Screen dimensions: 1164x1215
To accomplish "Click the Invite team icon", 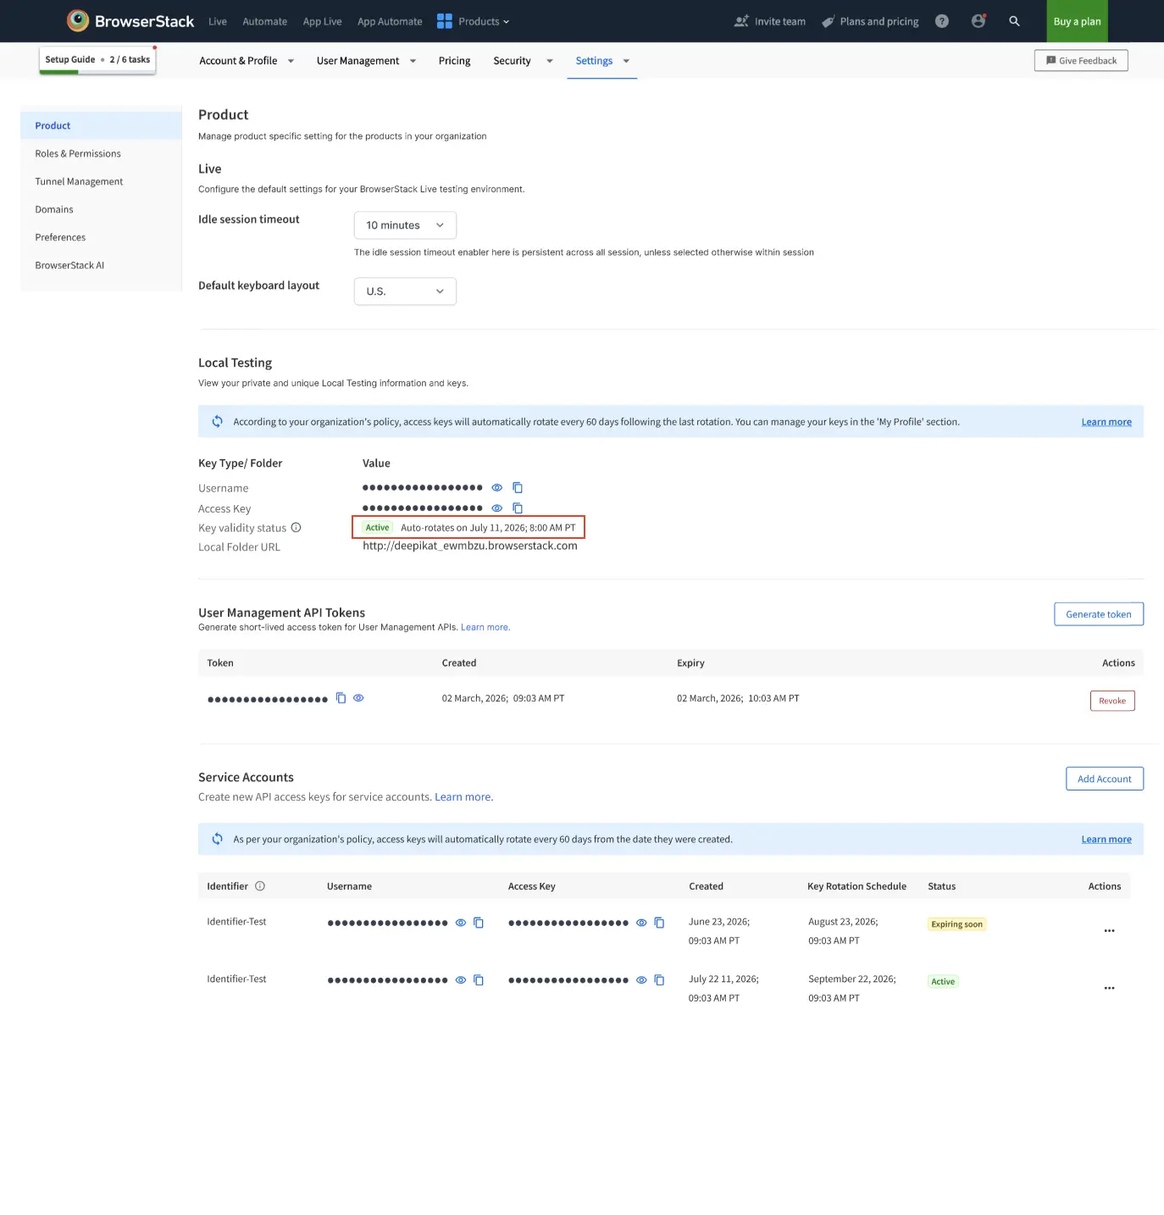I will pyautogui.click(x=741, y=21).
